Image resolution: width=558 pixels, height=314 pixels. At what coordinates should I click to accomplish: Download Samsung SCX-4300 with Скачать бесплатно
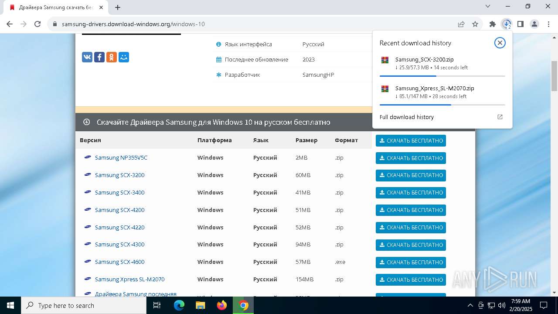pyautogui.click(x=411, y=245)
